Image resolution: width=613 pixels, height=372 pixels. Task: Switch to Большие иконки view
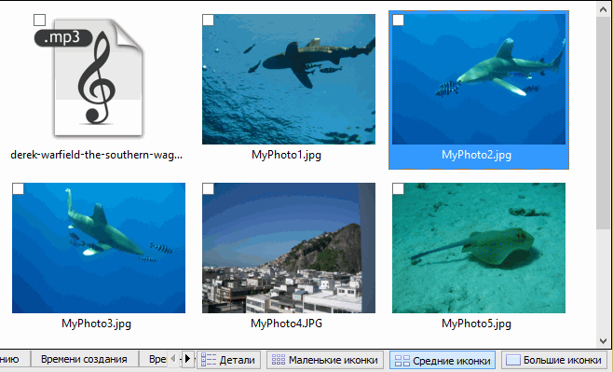[x=554, y=360]
